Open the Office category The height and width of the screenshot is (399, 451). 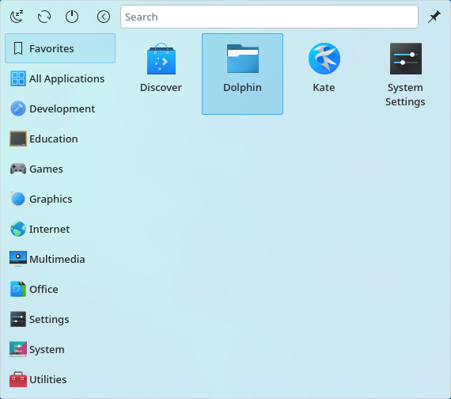60,289
